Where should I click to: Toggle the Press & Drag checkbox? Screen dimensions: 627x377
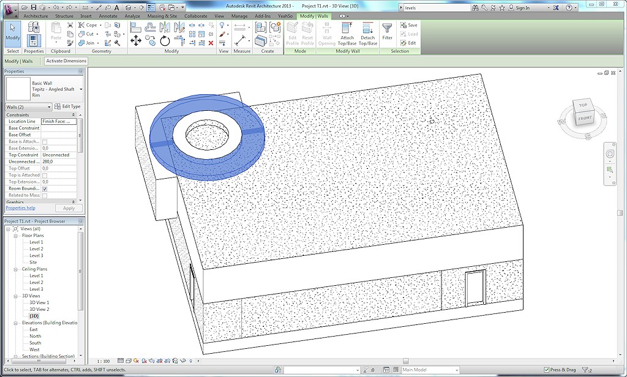[x=547, y=370]
